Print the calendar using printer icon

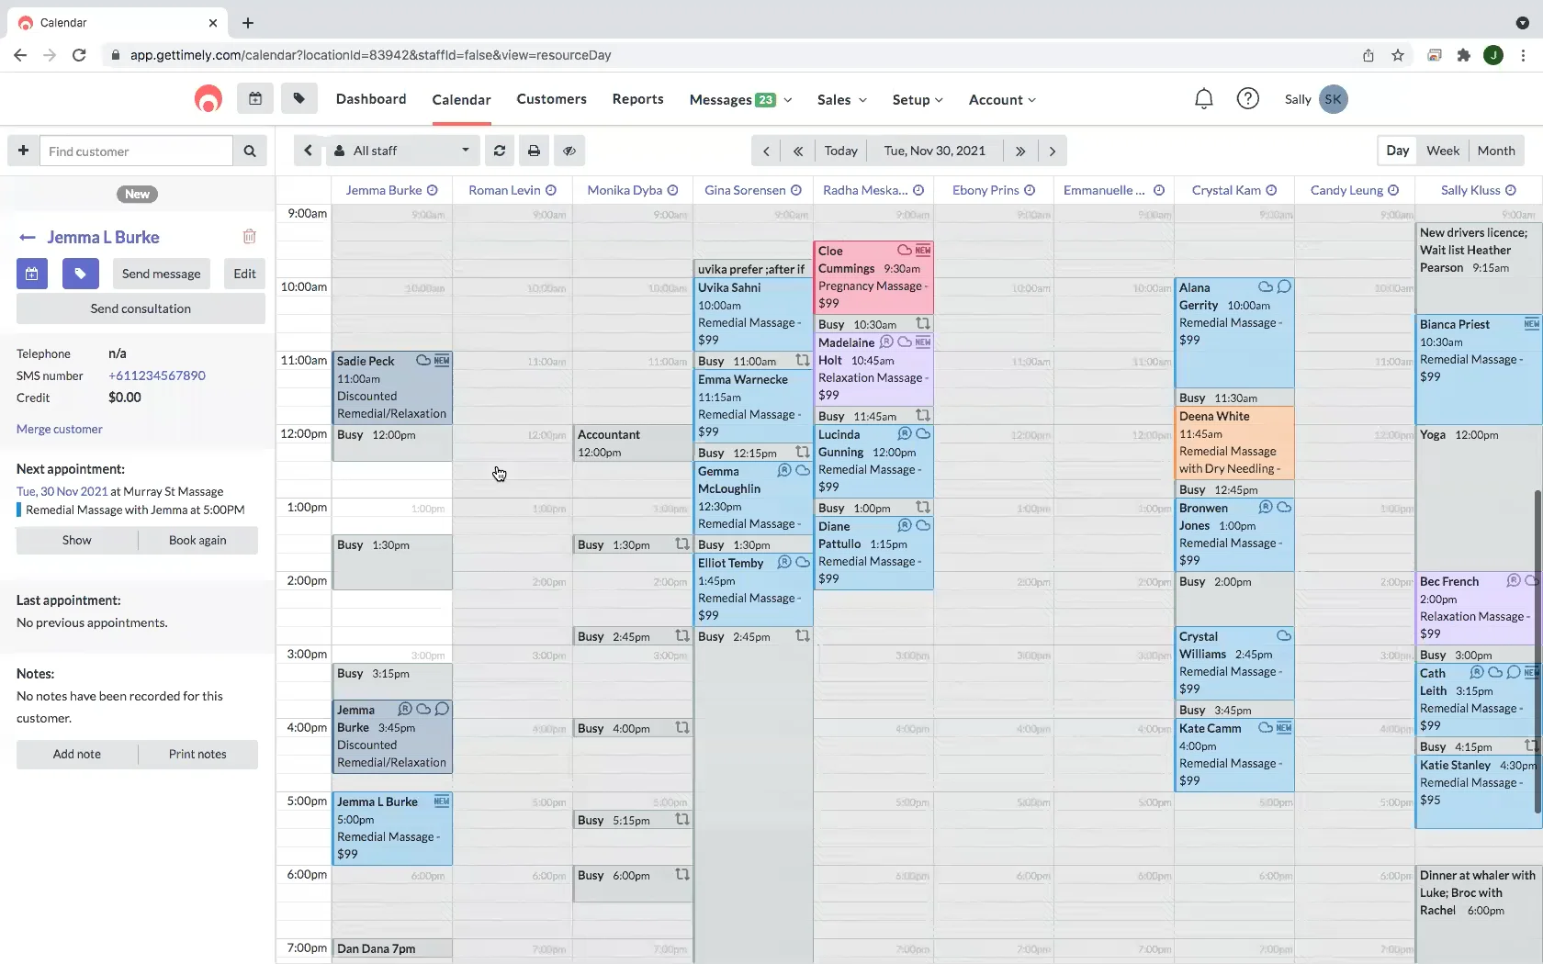pos(534,151)
